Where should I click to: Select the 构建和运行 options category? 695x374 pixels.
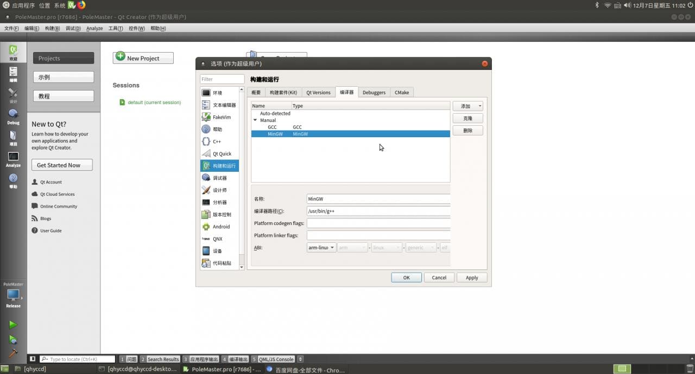[x=219, y=166]
